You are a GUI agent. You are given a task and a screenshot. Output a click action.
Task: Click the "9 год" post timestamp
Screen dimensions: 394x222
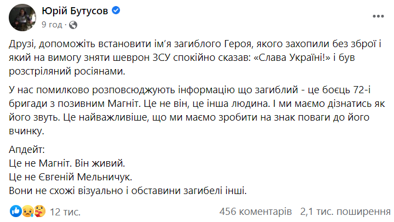click(x=52, y=25)
